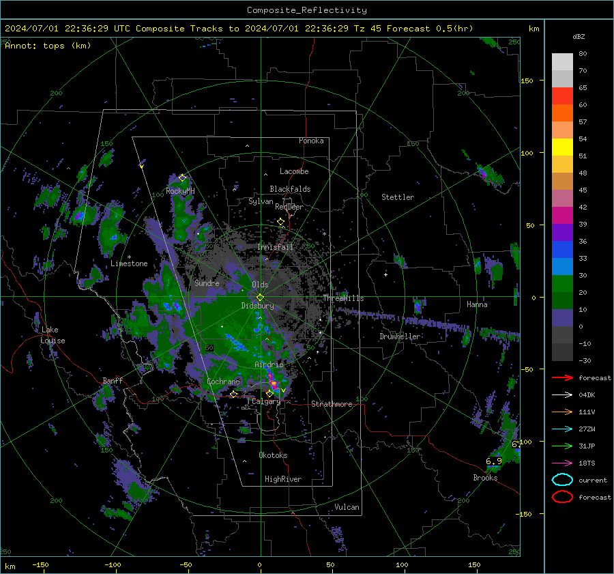614x574 pixels.
Task: Click the Drumheller city label
Action: (x=400, y=336)
